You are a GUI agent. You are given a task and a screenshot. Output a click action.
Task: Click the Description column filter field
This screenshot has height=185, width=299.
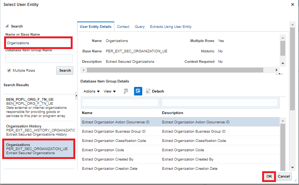pos(220,103)
